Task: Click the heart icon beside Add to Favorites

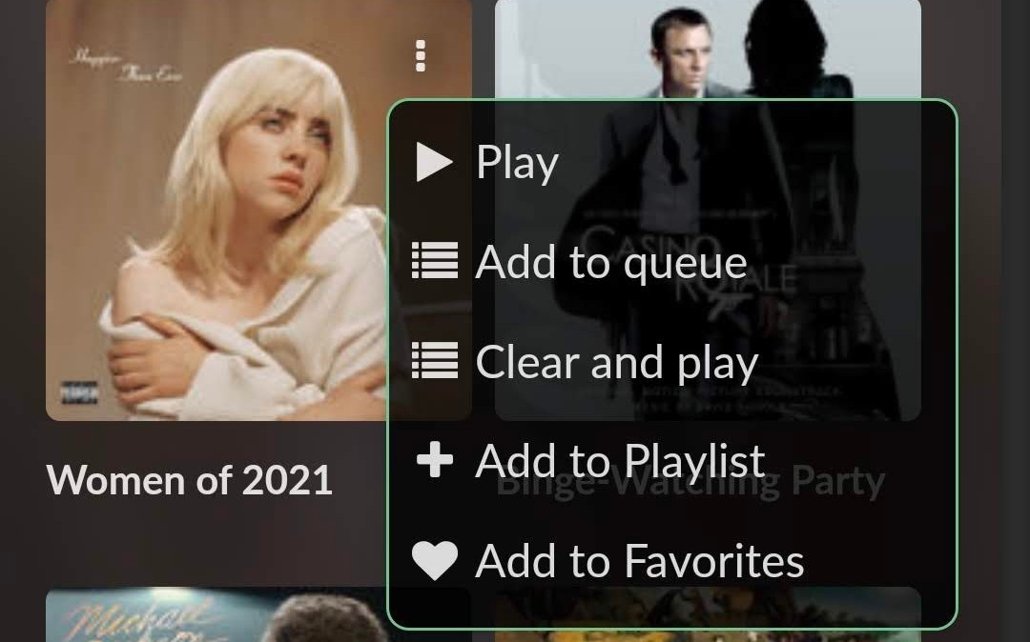Action: [x=434, y=561]
